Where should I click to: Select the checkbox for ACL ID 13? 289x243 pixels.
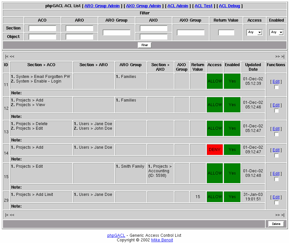(276, 134)
